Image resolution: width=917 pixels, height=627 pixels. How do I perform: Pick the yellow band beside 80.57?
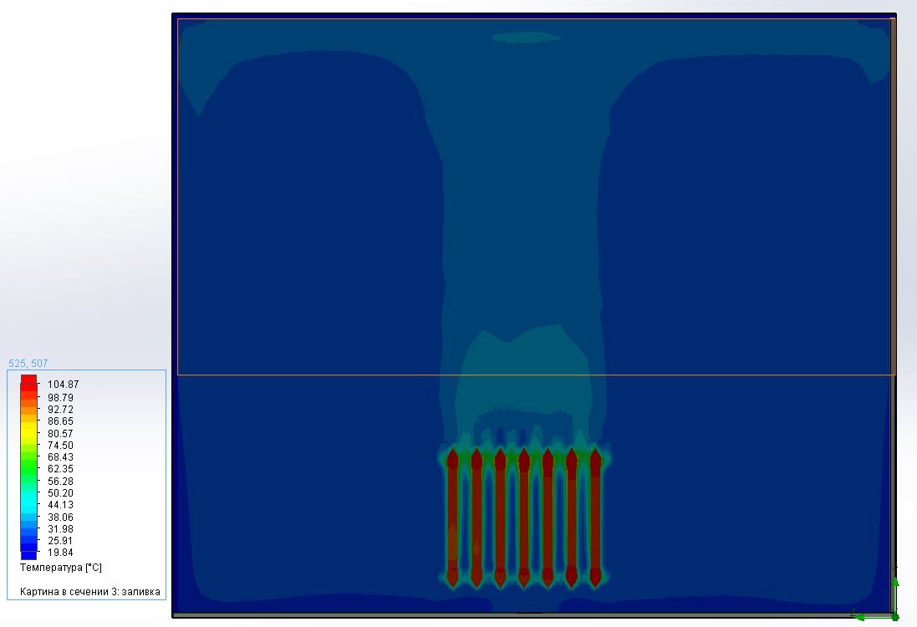[28, 433]
